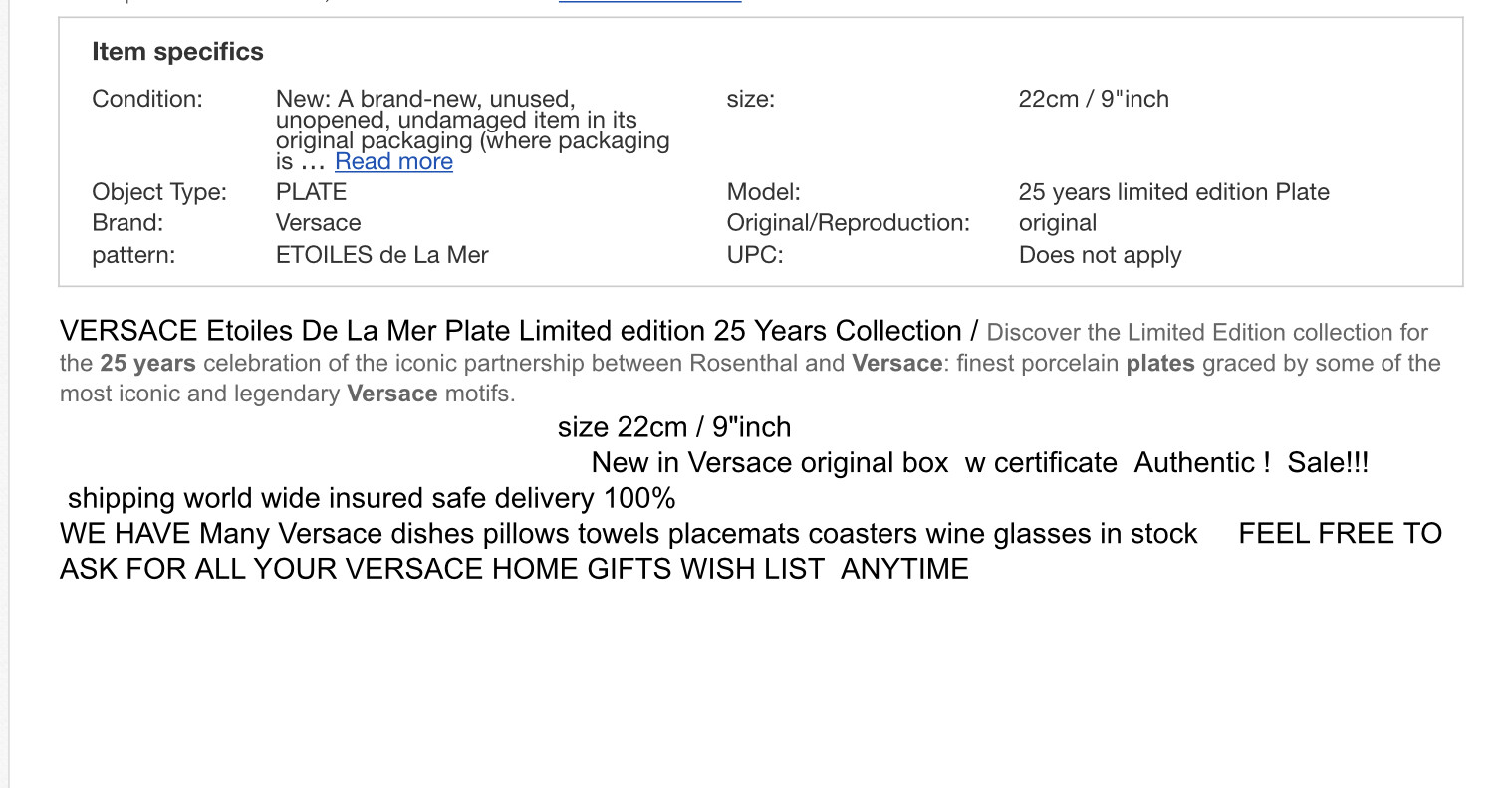Open the Read more condition link
Image resolution: width=1509 pixels, height=788 pixels.
393,162
